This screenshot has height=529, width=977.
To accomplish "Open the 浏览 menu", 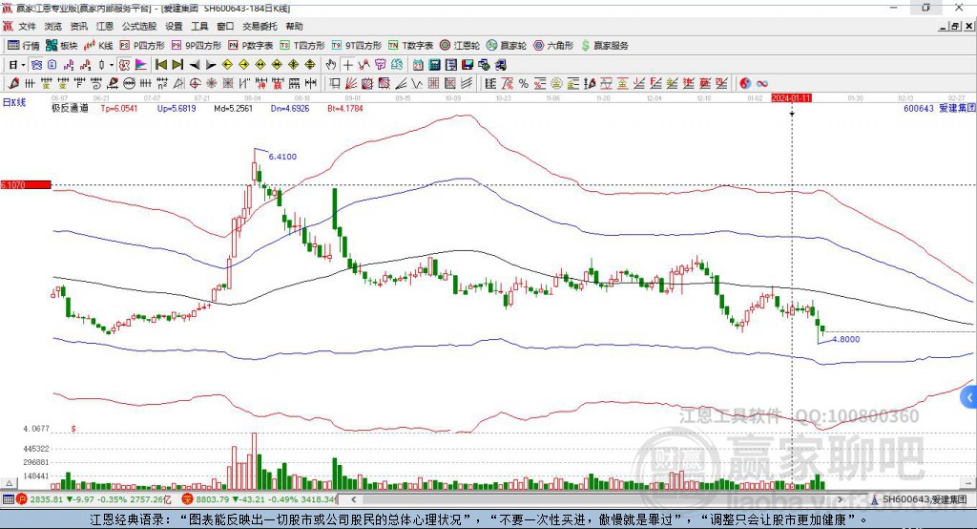I will pyautogui.click(x=53, y=26).
